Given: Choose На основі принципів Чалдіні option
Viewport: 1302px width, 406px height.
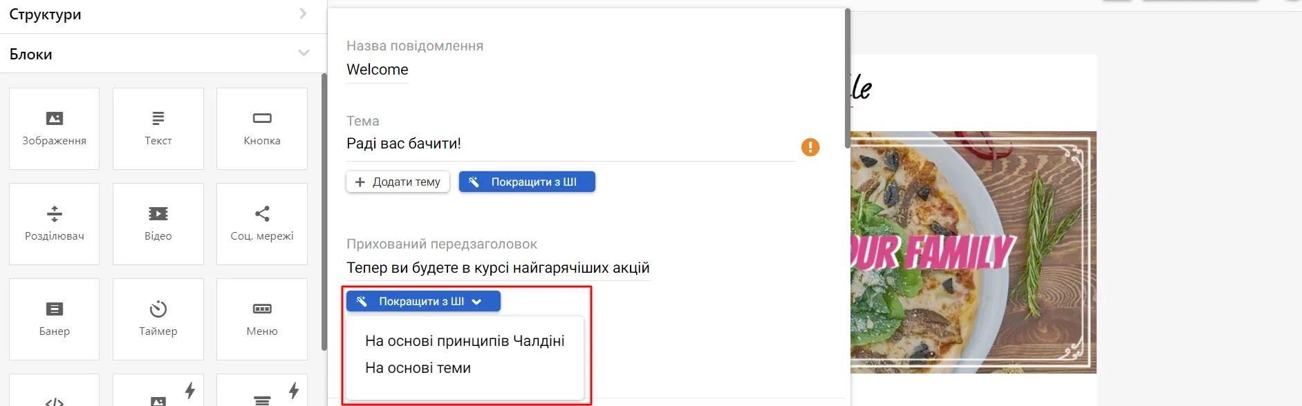Looking at the screenshot, I should click(465, 341).
